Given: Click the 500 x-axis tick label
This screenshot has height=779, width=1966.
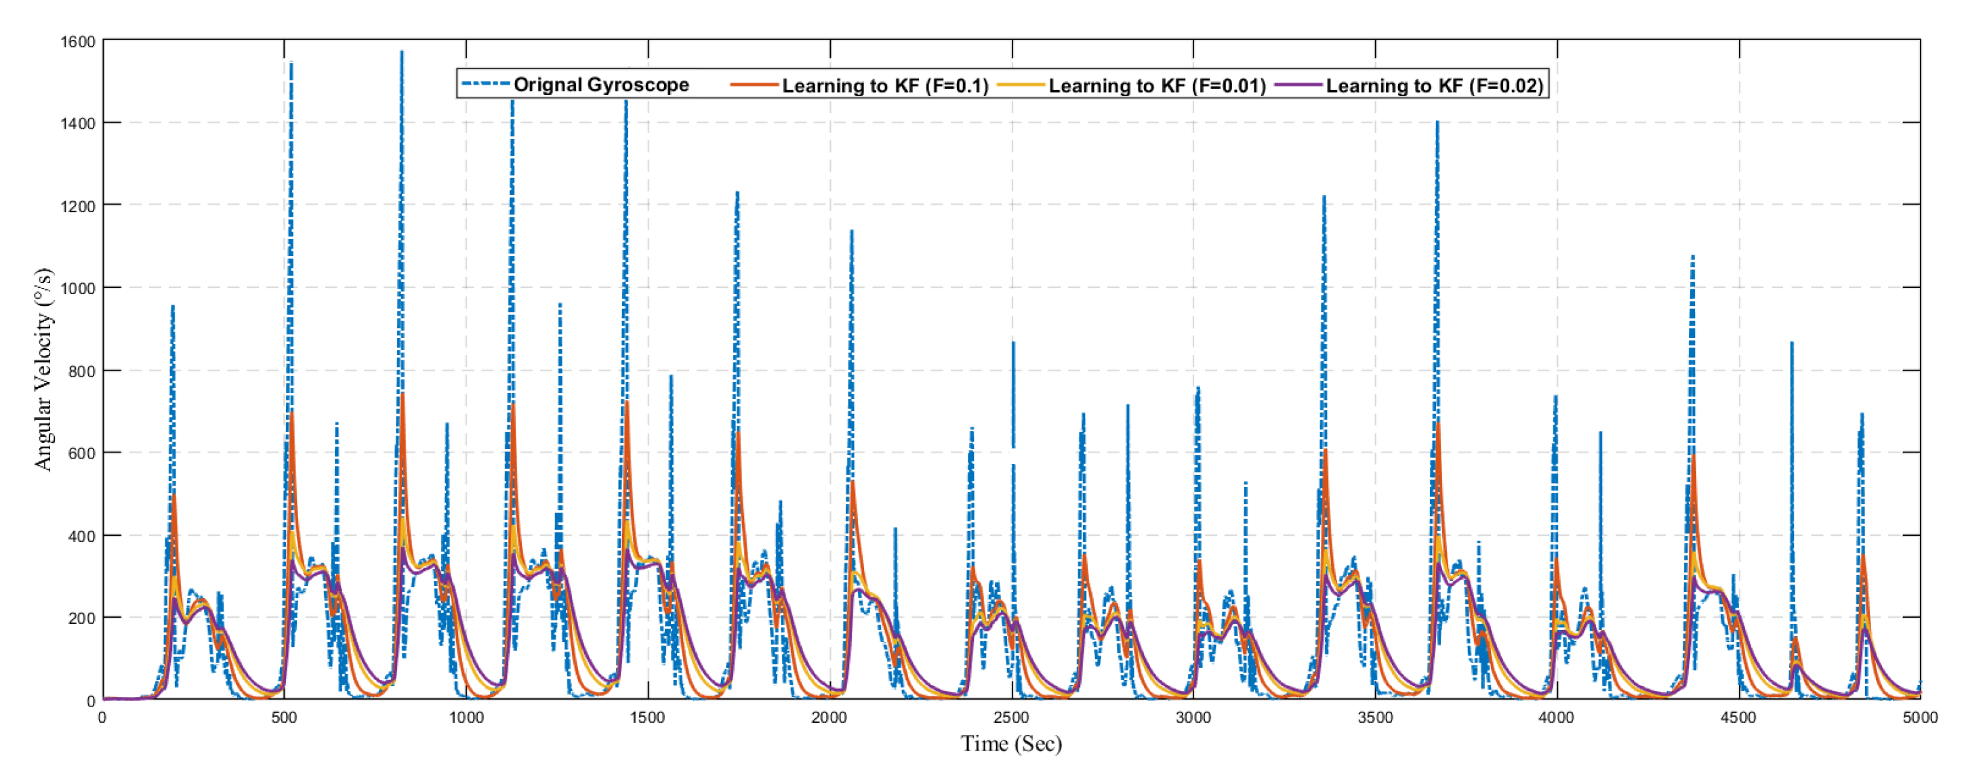Looking at the screenshot, I should click(284, 717).
